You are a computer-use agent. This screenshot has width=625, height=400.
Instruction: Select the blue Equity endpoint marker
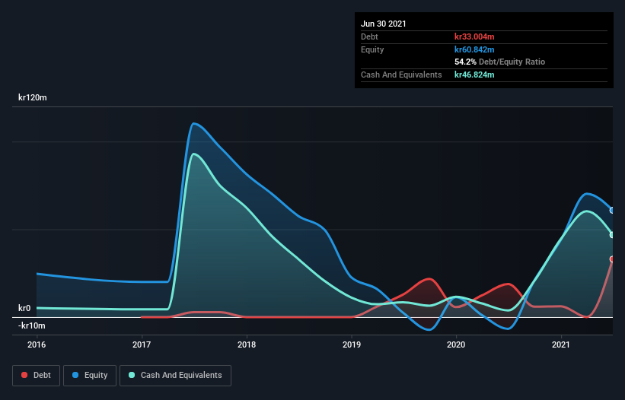[x=612, y=210]
